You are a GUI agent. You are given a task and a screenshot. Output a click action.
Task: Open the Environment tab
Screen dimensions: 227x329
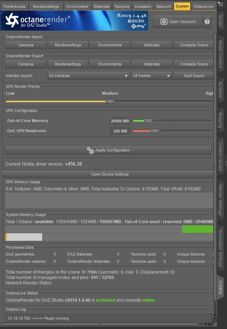coord(77,6)
